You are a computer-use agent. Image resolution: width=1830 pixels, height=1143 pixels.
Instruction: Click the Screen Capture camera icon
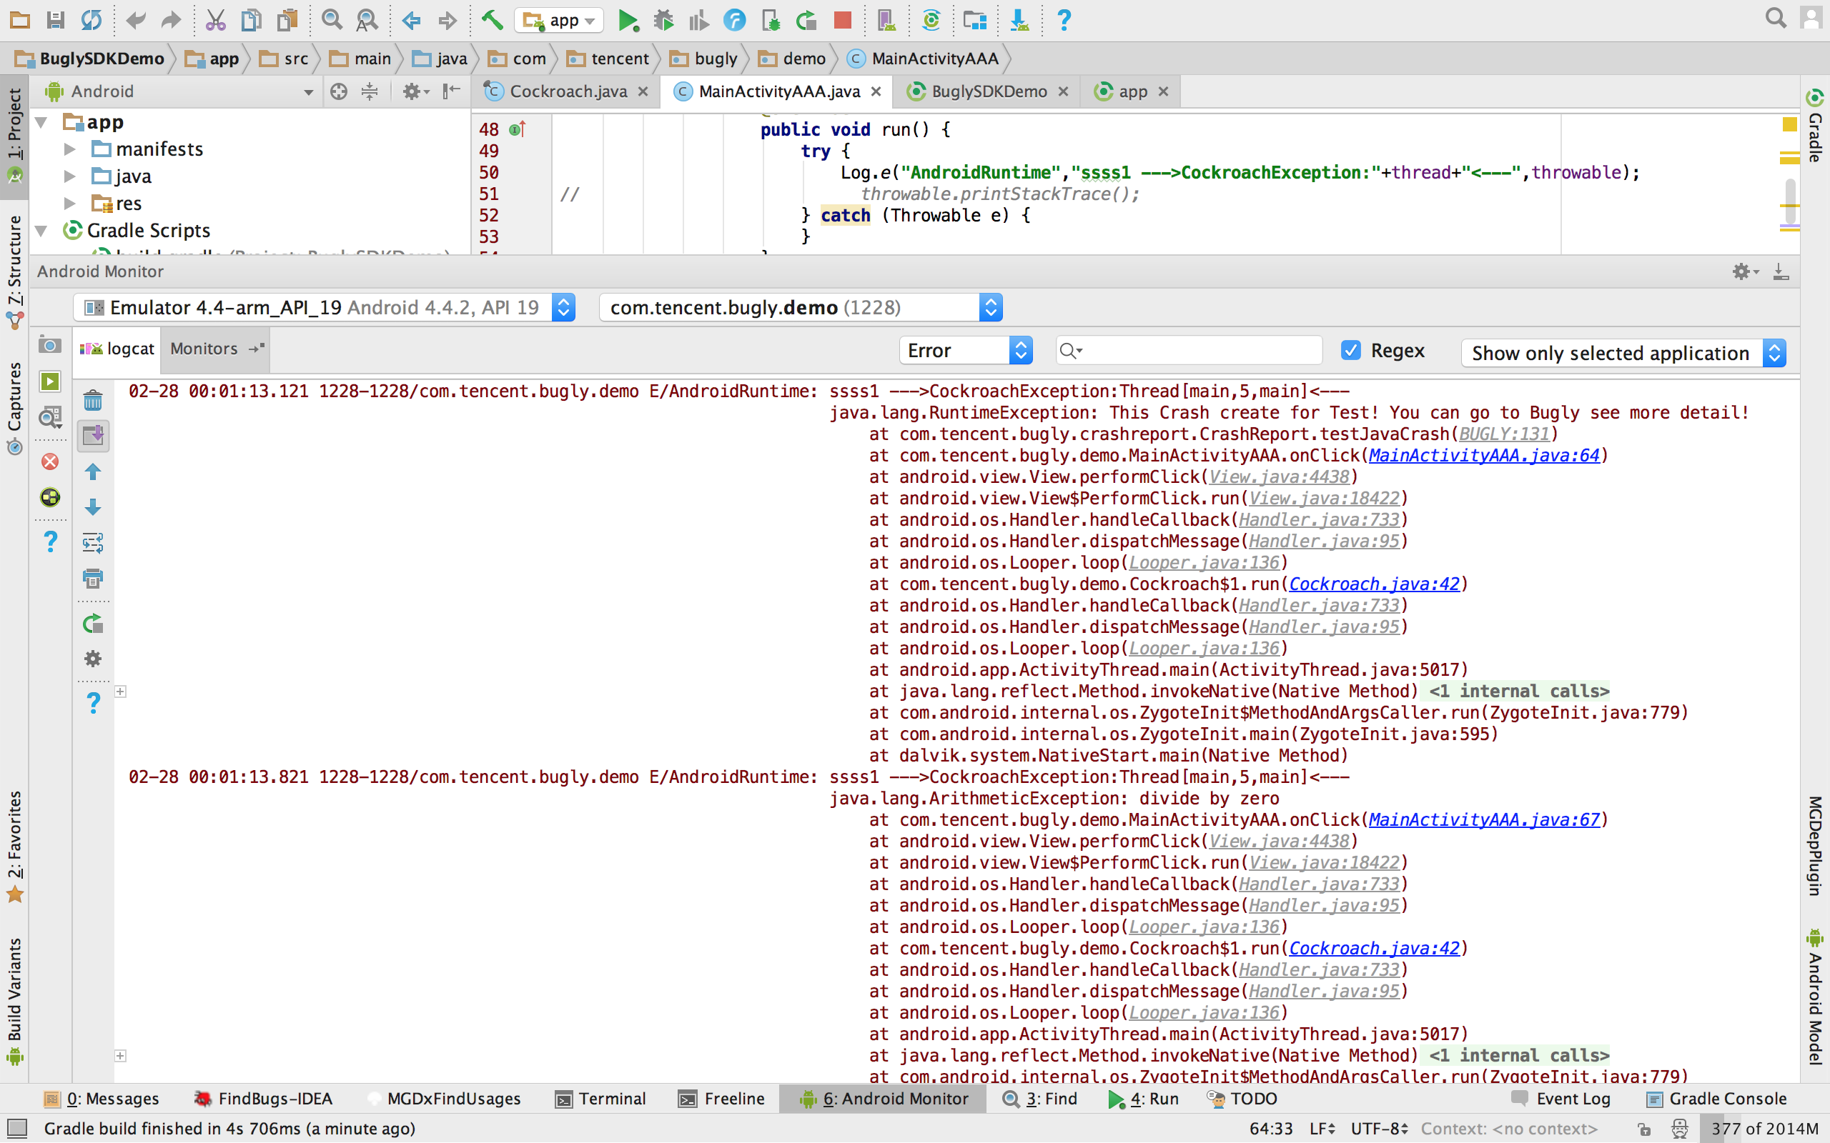click(50, 346)
